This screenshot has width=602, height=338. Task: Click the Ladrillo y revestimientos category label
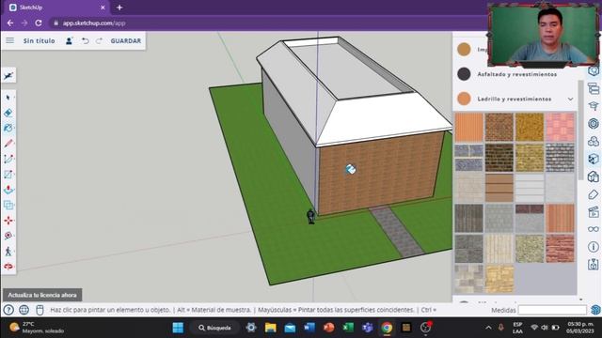515,99
